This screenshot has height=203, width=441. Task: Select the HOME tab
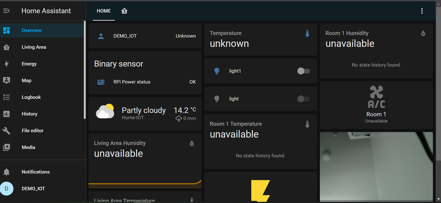click(104, 11)
